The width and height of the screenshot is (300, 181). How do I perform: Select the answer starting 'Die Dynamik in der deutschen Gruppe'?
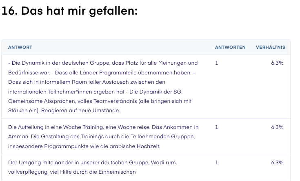tap(103, 87)
